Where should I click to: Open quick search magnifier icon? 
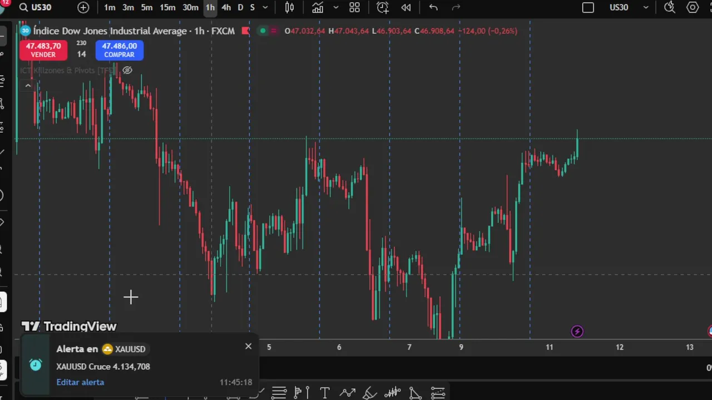pyautogui.click(x=670, y=7)
